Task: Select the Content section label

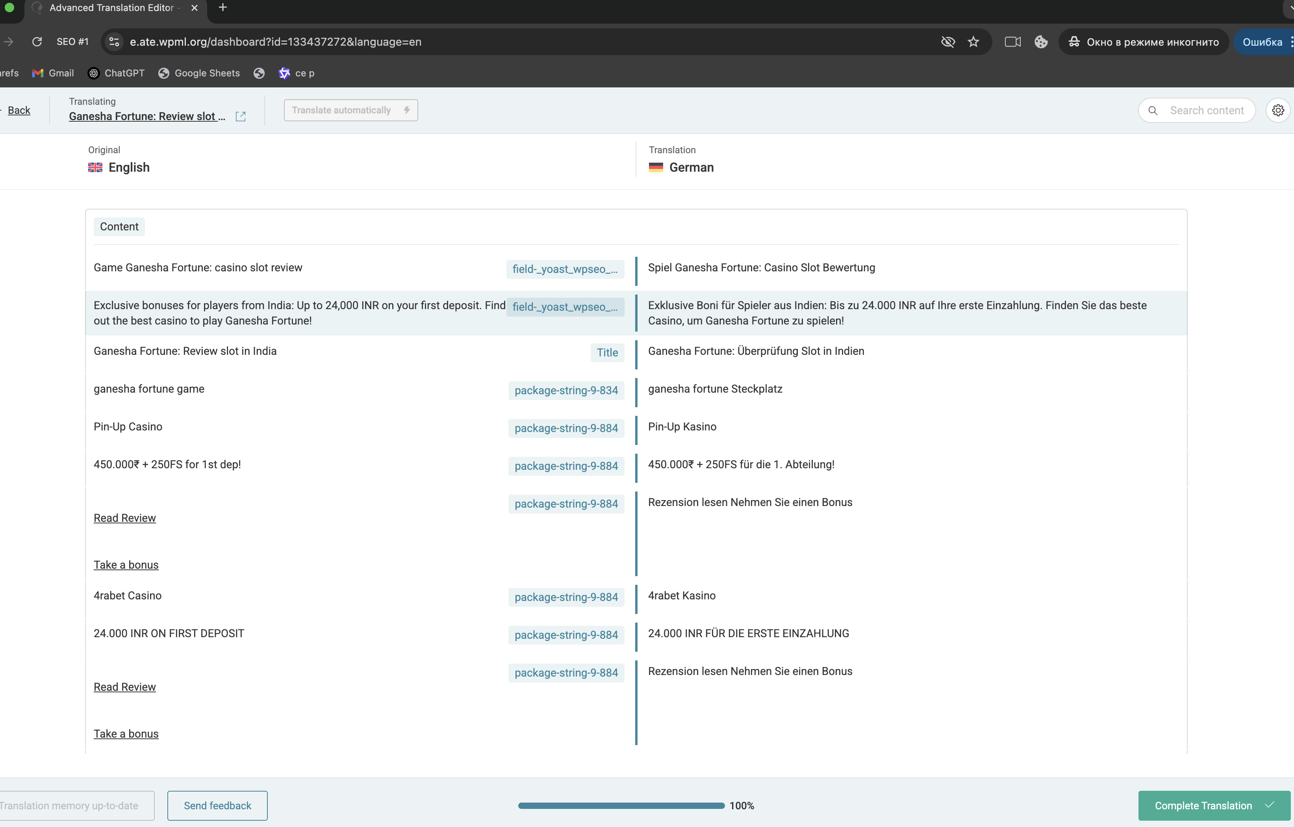Action: pyautogui.click(x=119, y=227)
